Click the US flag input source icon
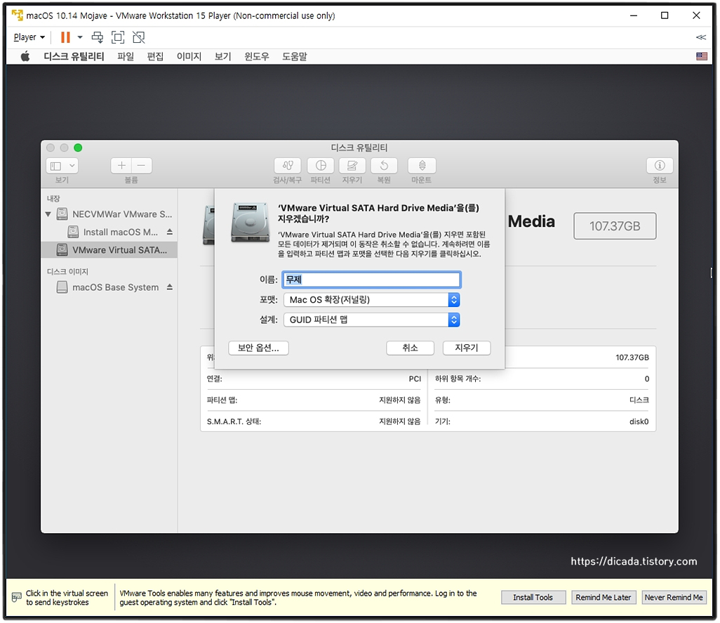Image resolution: width=720 pixels, height=623 pixels. (702, 56)
